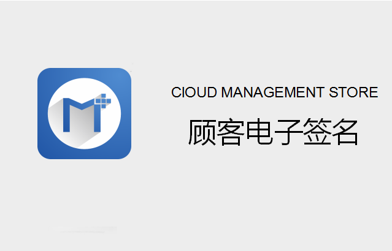The height and width of the screenshot is (251, 392).
Task: Click the CIOUD MANAGEMENT STORE heading line
Action: click(274, 92)
